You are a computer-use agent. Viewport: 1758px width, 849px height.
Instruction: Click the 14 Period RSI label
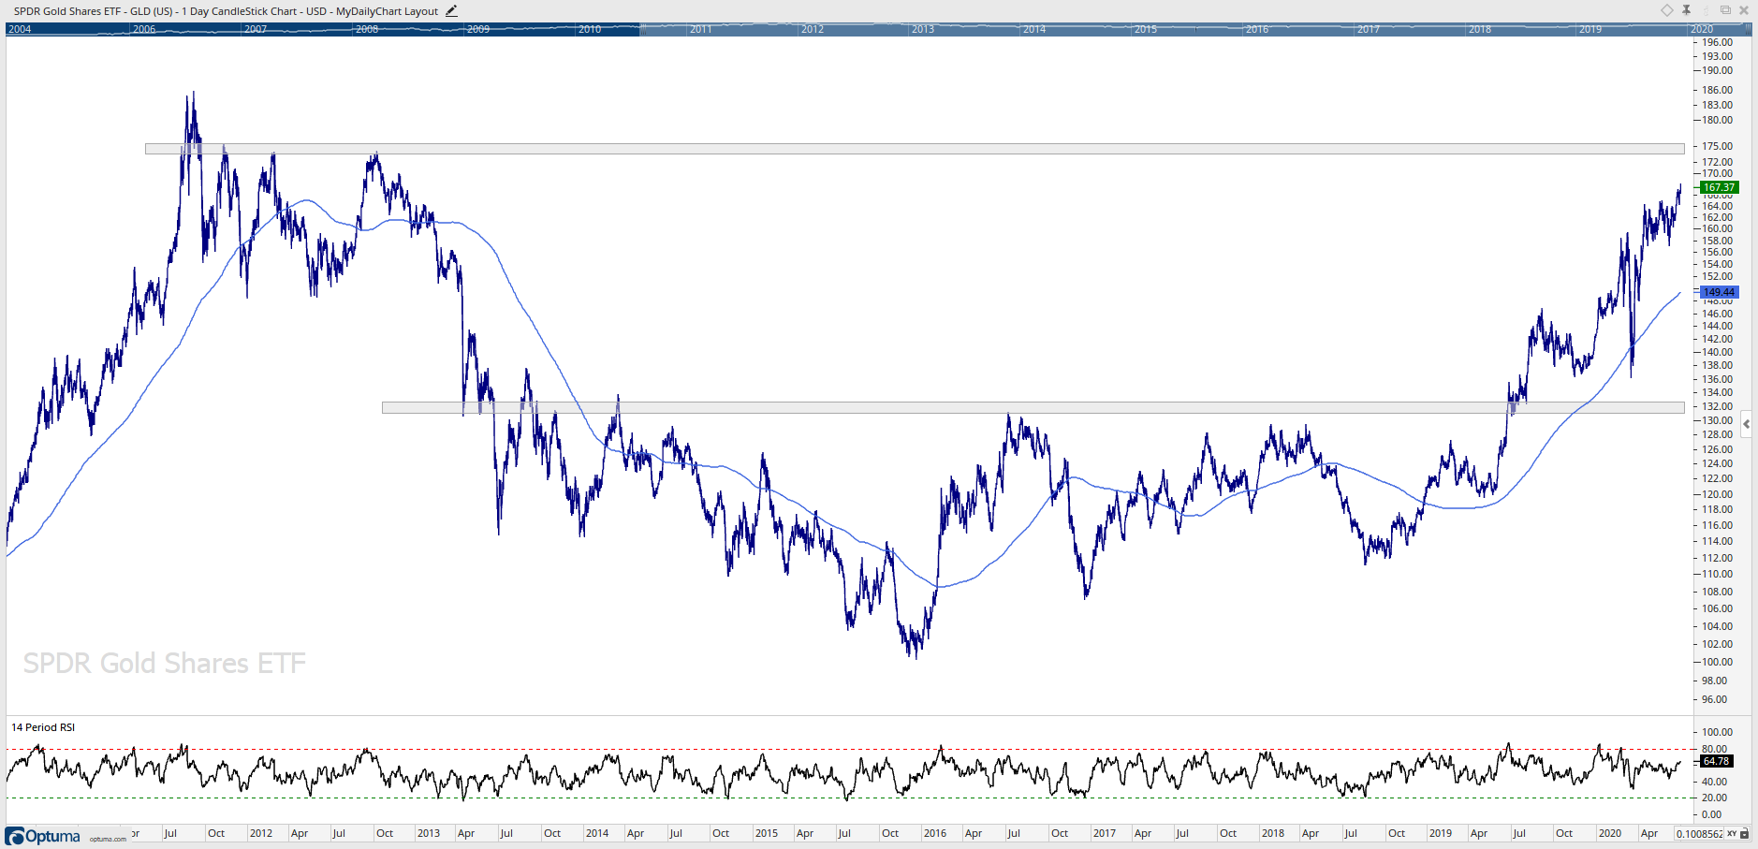pyautogui.click(x=43, y=727)
